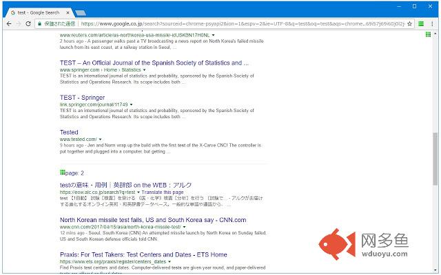Open the Chrome three-dot menu

pyautogui.click(x=432, y=24)
